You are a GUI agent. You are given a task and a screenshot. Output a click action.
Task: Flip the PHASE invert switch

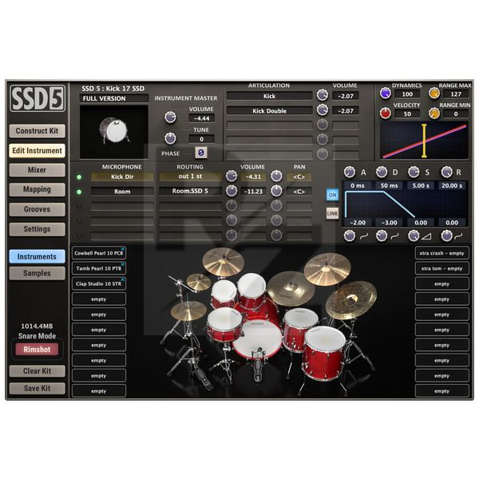tap(201, 152)
